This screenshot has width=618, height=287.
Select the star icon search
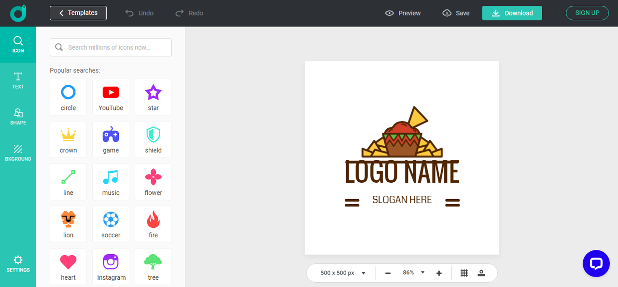(153, 97)
